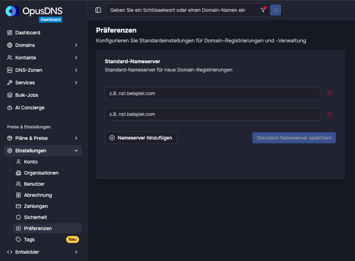Expand the DNS-Zonen chevron

(x=76, y=70)
